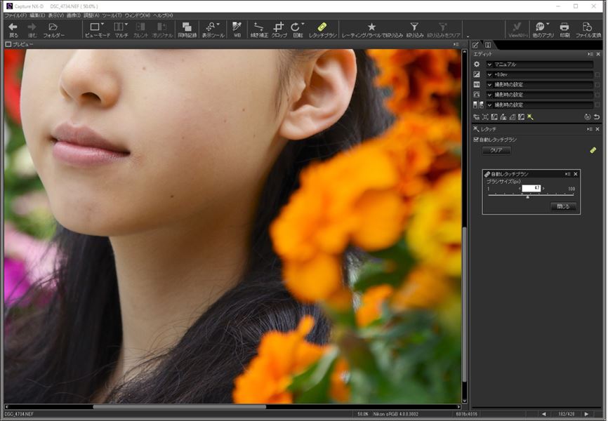Expand the picture control 撮影時の設定 dropdown

pos(540,95)
